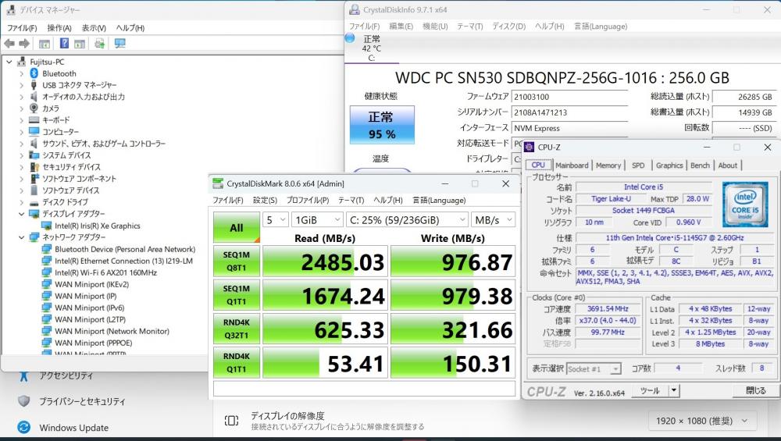Select Intel(R) Wi-Fi 6 AX201 160MHz

(106, 272)
